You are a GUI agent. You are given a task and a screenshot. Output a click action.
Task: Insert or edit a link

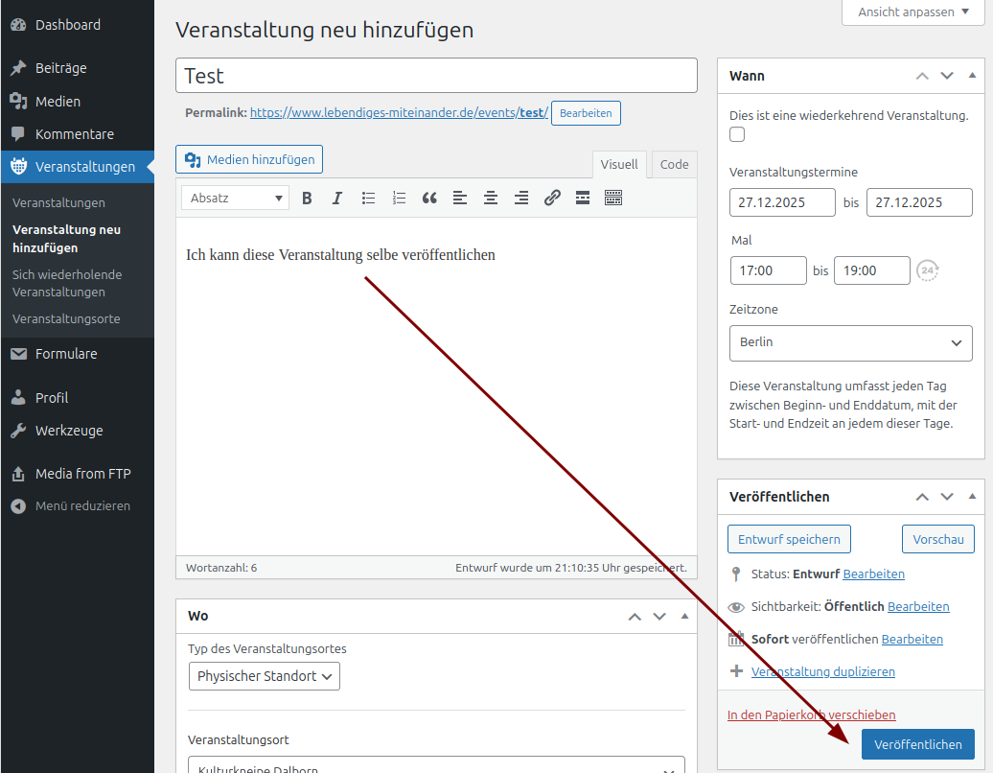[x=552, y=199]
